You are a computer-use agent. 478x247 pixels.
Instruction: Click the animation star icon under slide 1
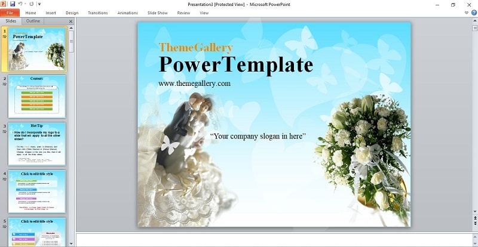pos(4,36)
